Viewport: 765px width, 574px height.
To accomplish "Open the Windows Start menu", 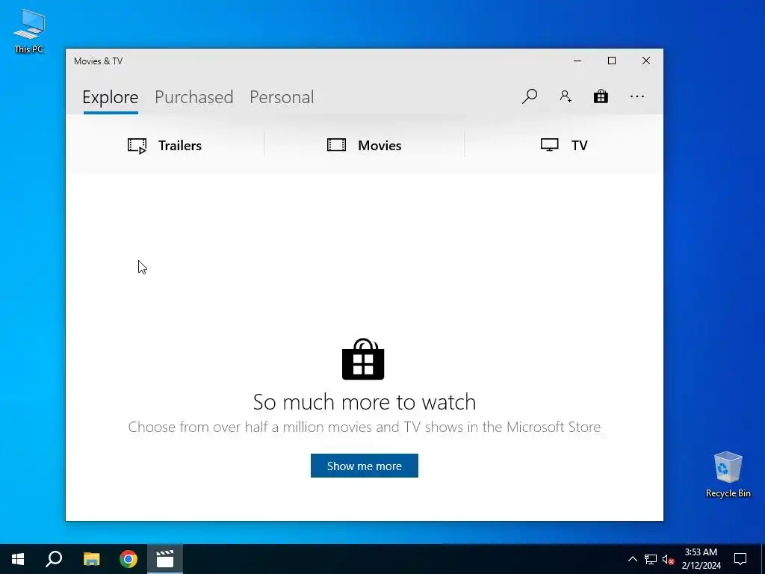I will click(x=18, y=559).
